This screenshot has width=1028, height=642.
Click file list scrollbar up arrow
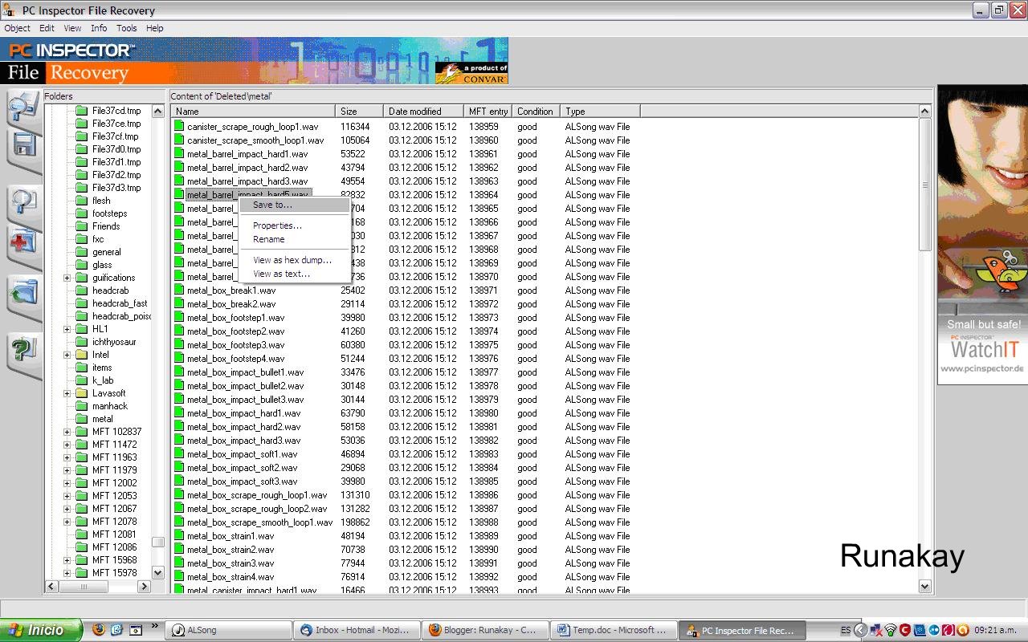click(924, 112)
